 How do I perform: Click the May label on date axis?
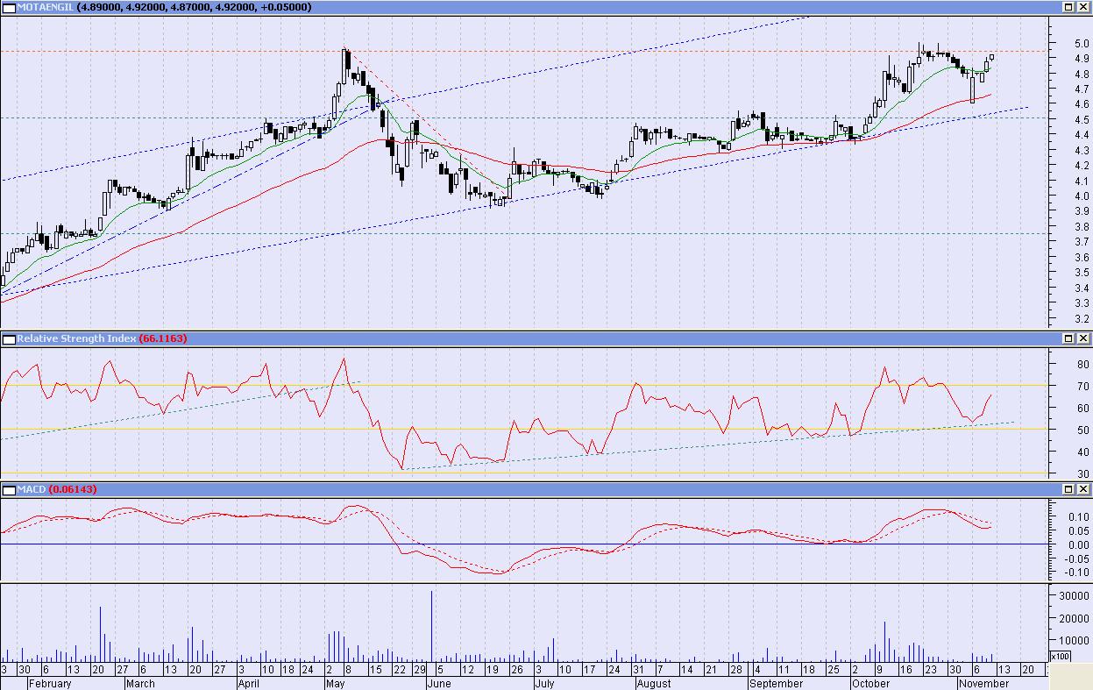(x=336, y=683)
